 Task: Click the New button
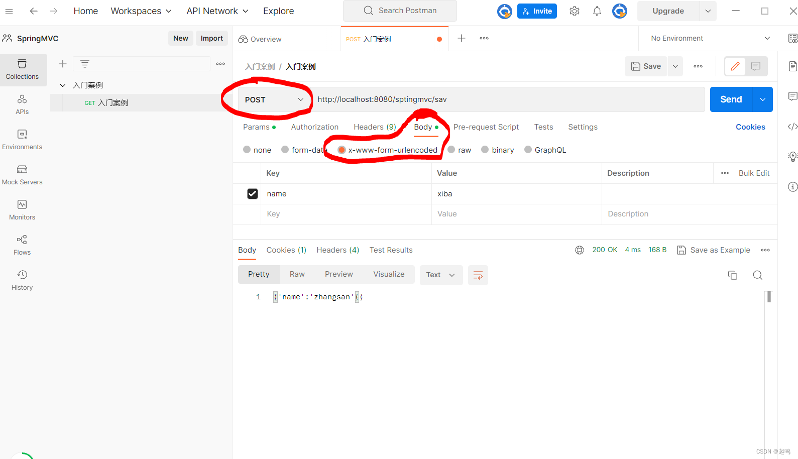[181, 38]
